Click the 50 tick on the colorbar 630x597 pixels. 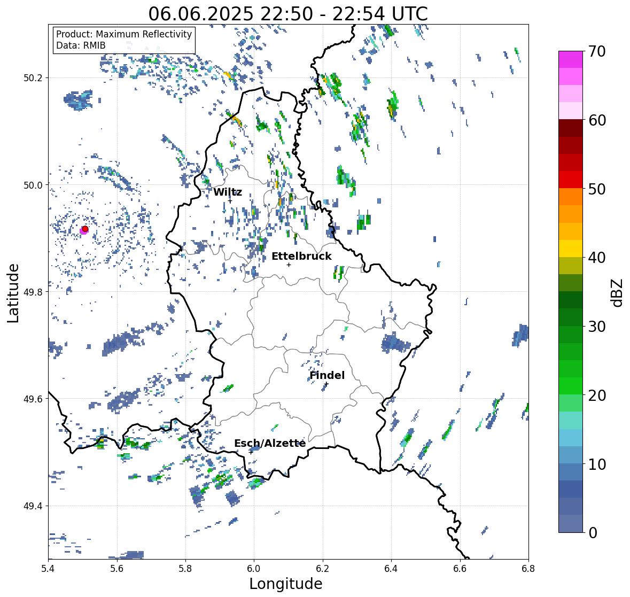pyautogui.click(x=597, y=189)
